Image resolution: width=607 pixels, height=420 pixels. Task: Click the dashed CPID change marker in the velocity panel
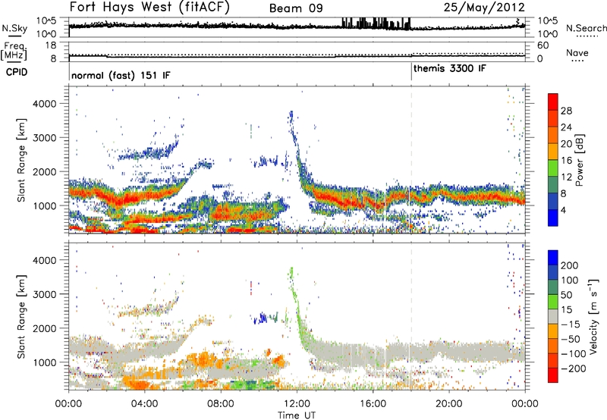[x=411, y=316]
